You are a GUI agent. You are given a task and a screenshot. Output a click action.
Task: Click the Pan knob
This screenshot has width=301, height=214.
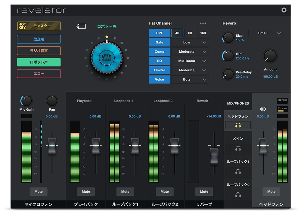[52, 101]
